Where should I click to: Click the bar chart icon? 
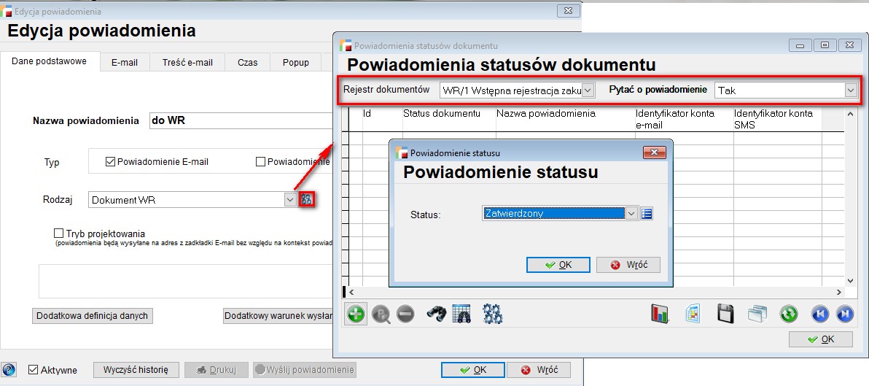pyautogui.click(x=660, y=314)
